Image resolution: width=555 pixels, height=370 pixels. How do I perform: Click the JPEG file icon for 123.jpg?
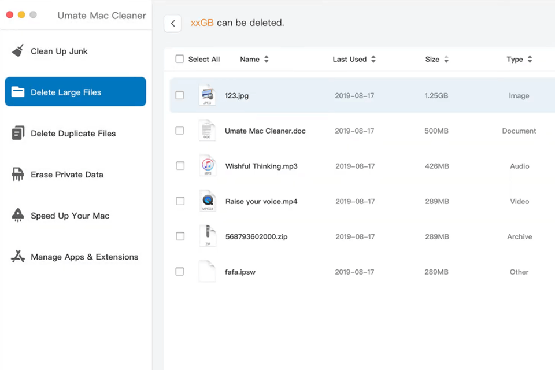coord(207,95)
